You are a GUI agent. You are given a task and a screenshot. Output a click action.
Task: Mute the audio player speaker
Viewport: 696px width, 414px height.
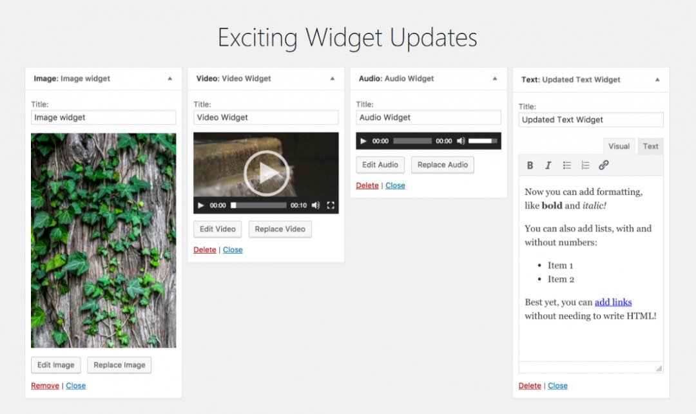[461, 141]
